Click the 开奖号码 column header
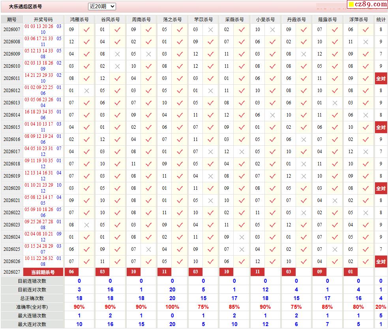 (x=43, y=19)
